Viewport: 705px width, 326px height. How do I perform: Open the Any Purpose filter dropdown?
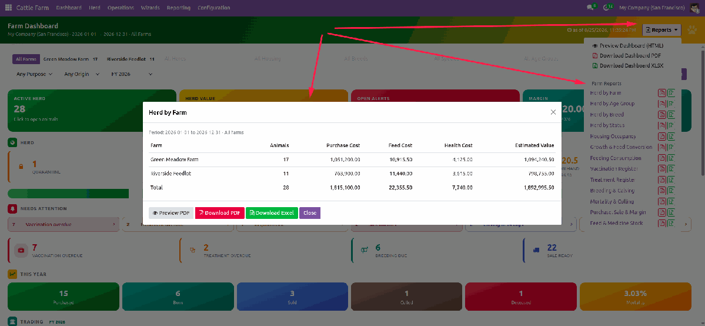point(34,74)
